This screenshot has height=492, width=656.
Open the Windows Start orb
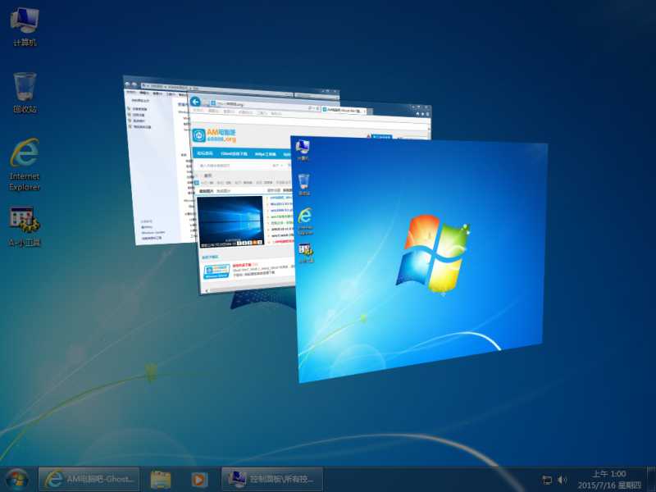tap(16, 480)
